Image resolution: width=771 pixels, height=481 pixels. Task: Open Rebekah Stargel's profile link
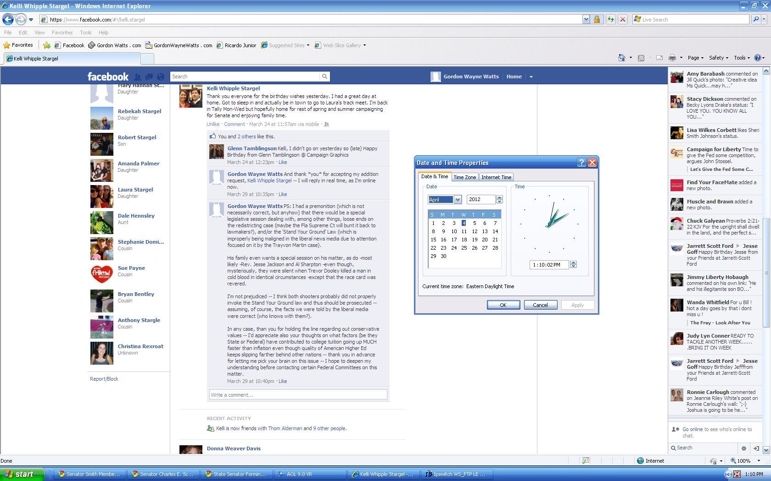click(140, 111)
